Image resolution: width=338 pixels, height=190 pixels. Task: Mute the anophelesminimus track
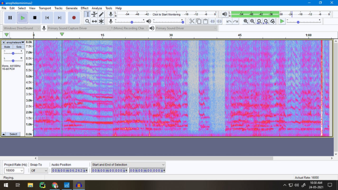(x=7, y=47)
